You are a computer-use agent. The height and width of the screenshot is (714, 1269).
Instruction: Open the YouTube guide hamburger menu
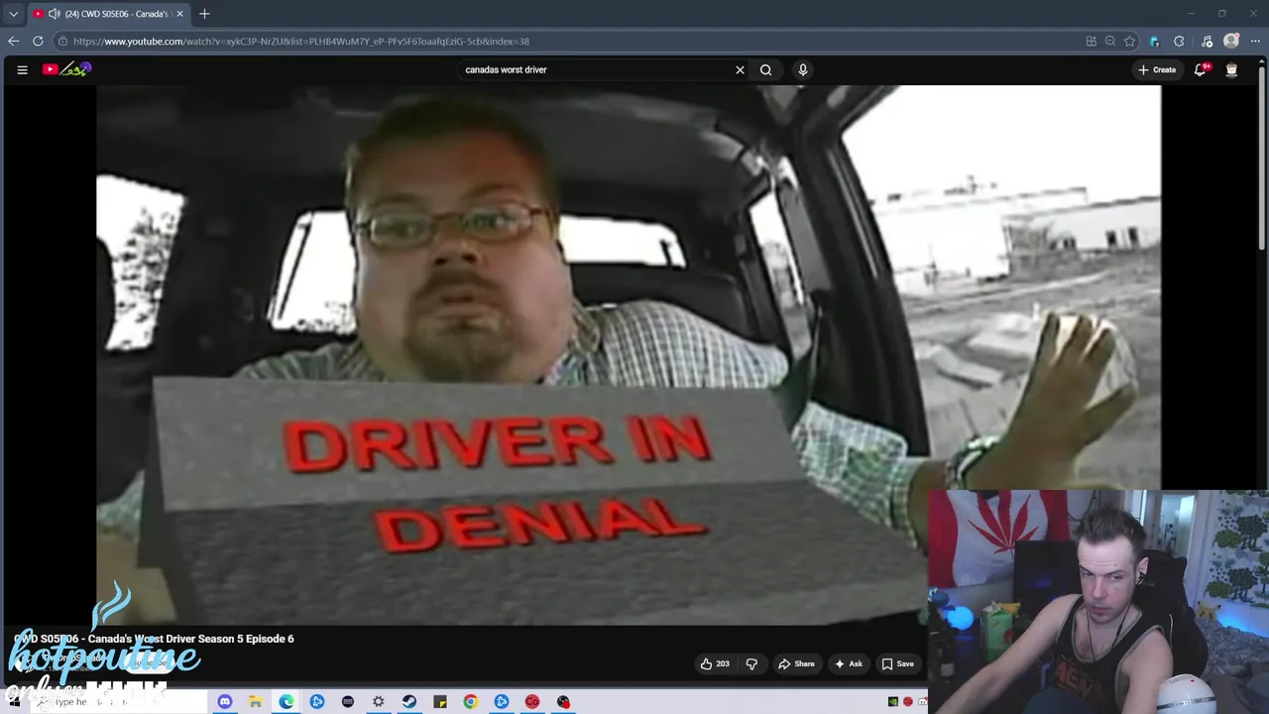(x=22, y=69)
